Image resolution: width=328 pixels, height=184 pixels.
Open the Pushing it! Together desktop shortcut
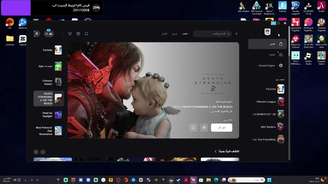pyautogui.click(x=309, y=25)
